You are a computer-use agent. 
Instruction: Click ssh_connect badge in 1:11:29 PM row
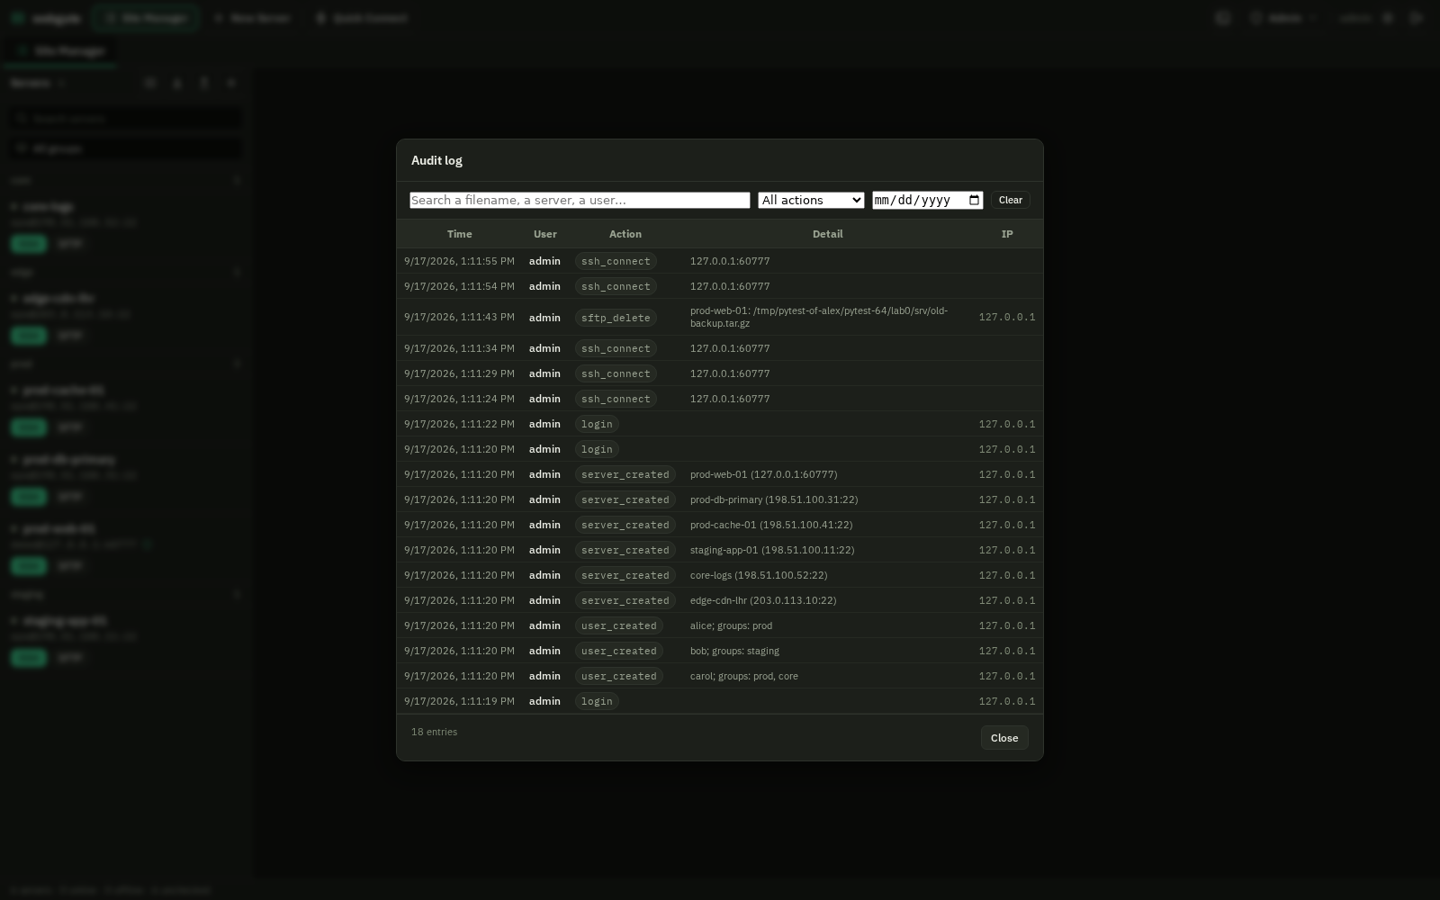[616, 373]
